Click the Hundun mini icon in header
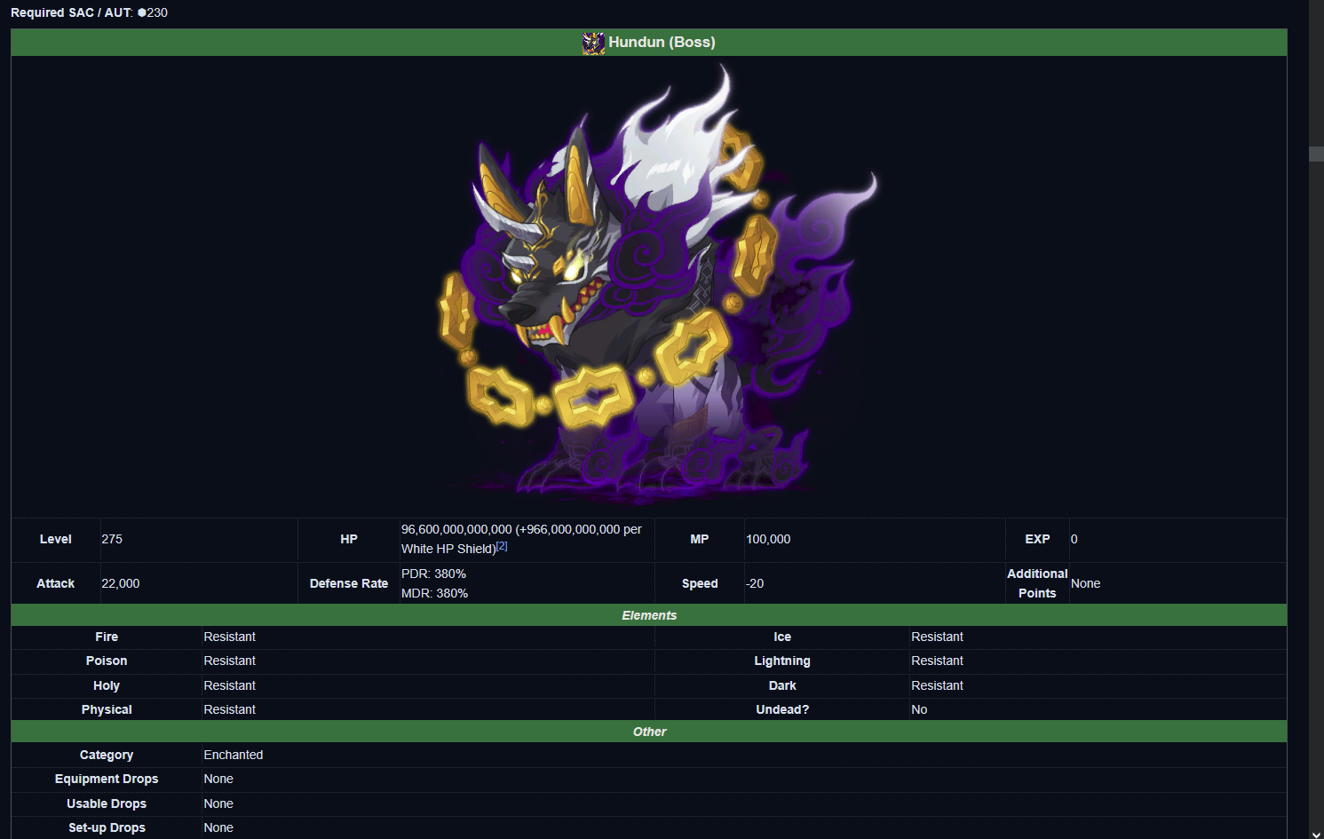Image resolution: width=1324 pixels, height=839 pixels. click(x=593, y=43)
